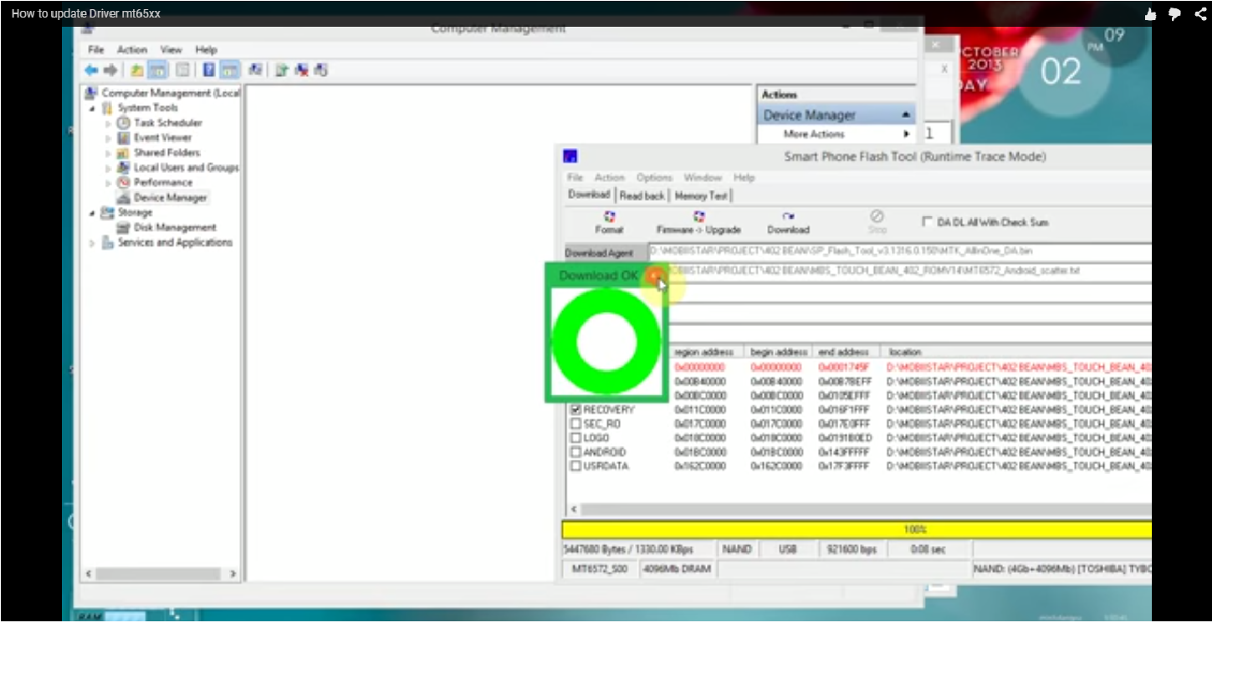The width and height of the screenshot is (1248, 684).
Task: Toggle DA DL All With Check Sum checkbox
Action: tap(927, 222)
